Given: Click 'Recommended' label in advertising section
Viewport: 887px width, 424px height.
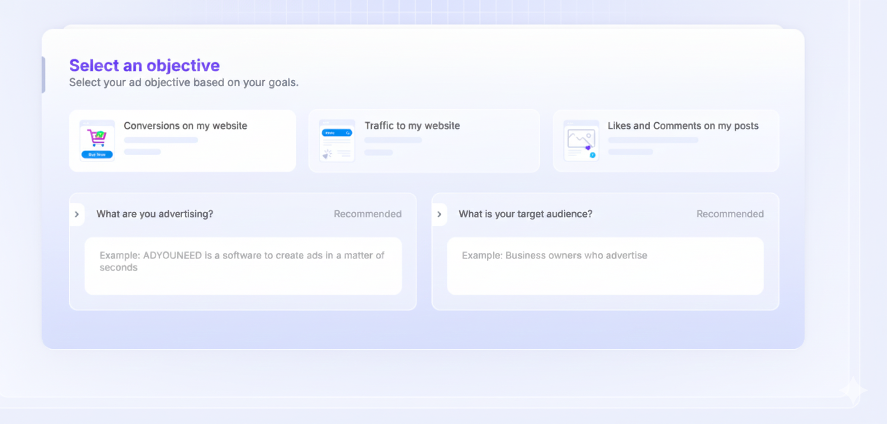Looking at the screenshot, I should coord(368,214).
